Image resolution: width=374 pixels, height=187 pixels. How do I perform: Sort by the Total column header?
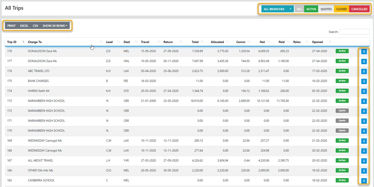coord(195,42)
